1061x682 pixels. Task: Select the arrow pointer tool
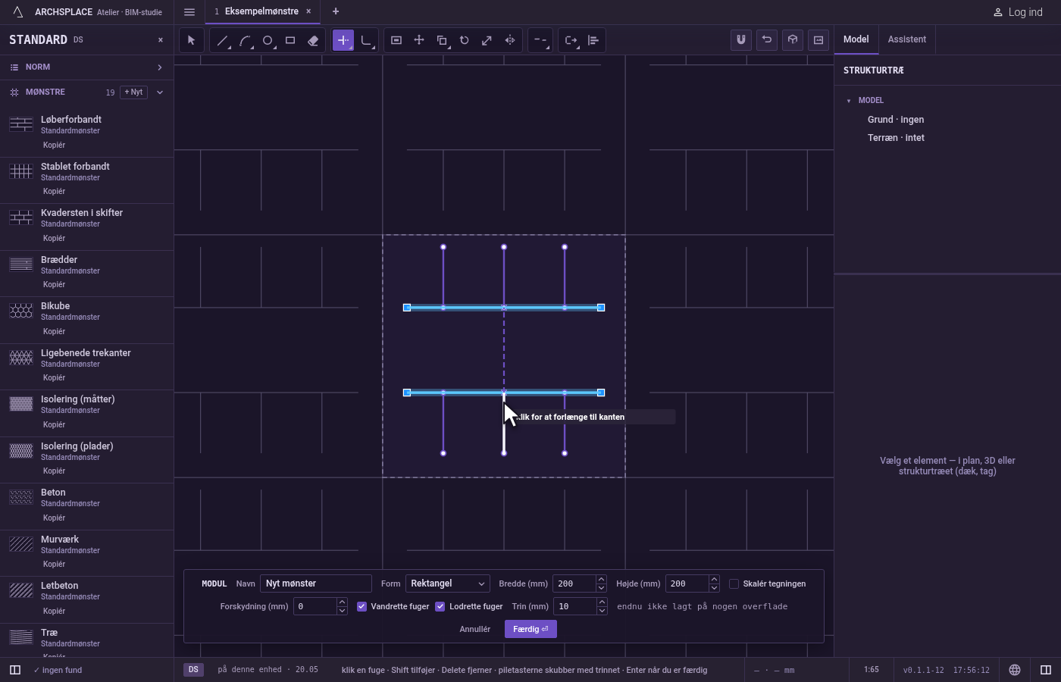(191, 40)
